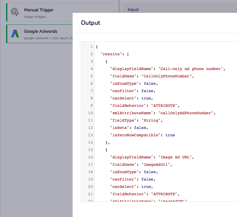Click the 'trigger (trigger)' subtitle text

point(35,17)
